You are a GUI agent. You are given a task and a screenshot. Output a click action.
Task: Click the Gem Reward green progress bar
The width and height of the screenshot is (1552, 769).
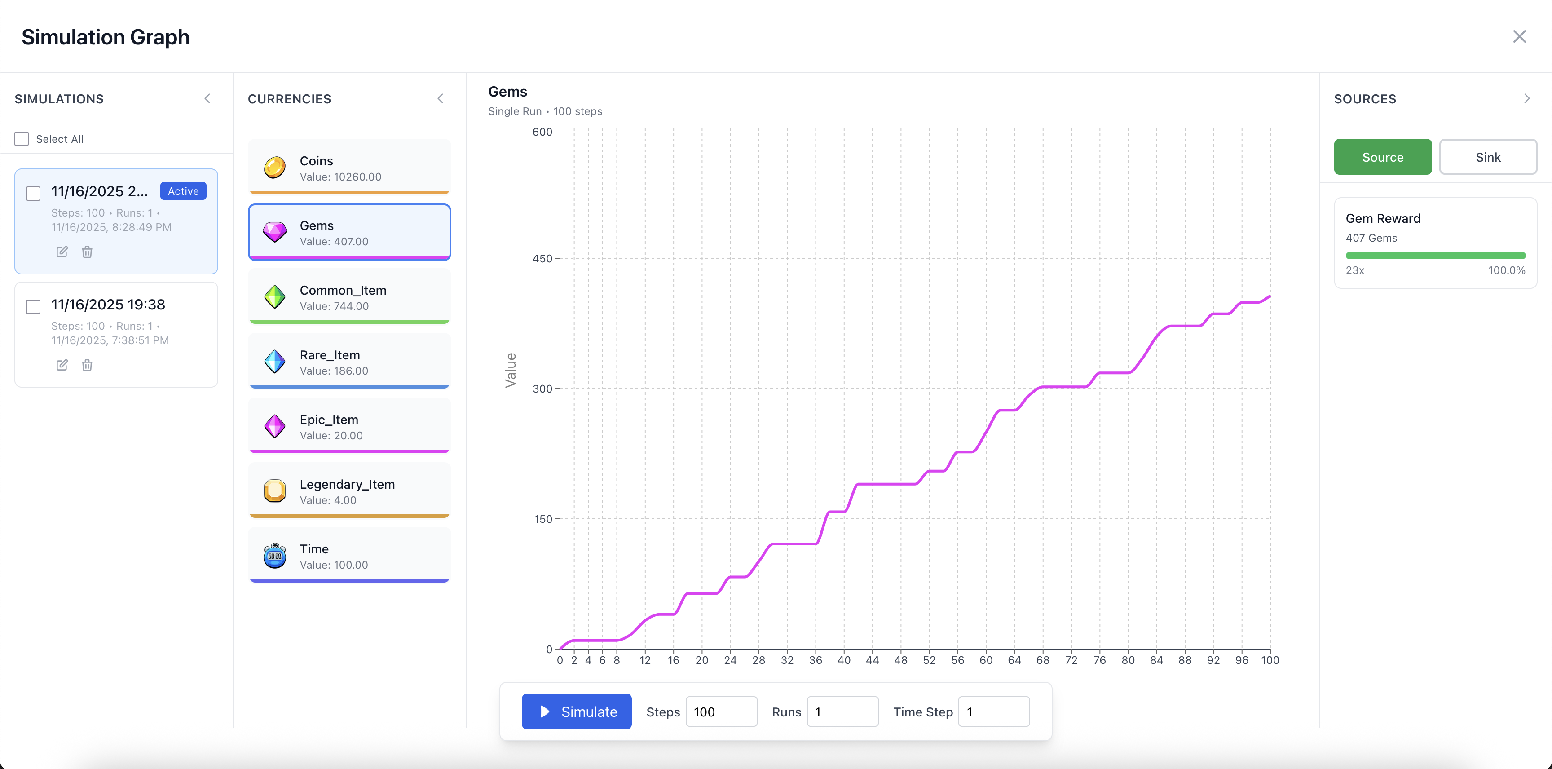[1435, 256]
